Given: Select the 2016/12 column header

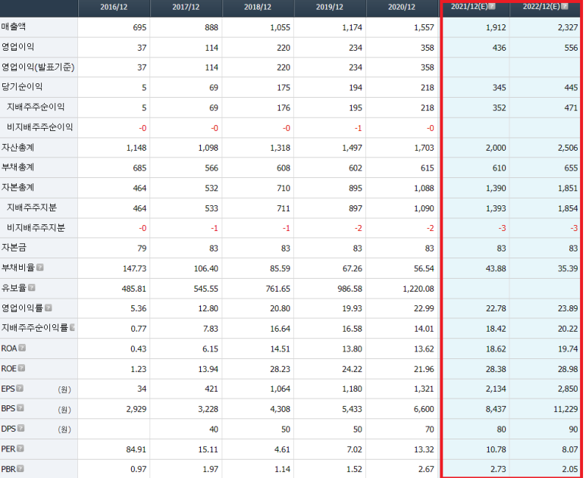Looking at the screenshot, I should (x=114, y=8).
